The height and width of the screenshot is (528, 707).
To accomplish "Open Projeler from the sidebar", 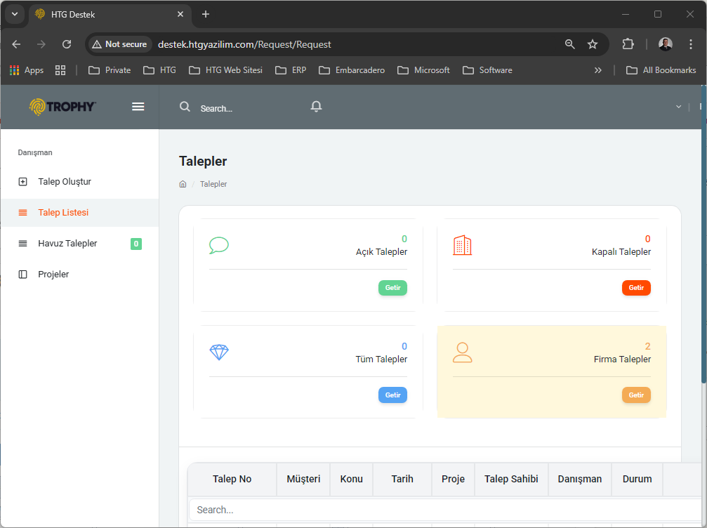I will [53, 275].
